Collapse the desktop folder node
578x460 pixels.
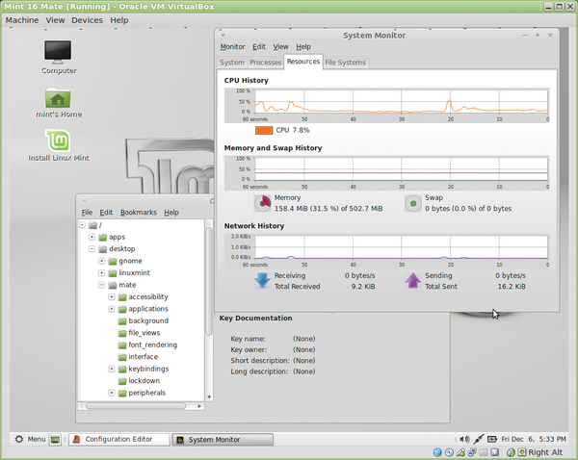click(x=92, y=248)
